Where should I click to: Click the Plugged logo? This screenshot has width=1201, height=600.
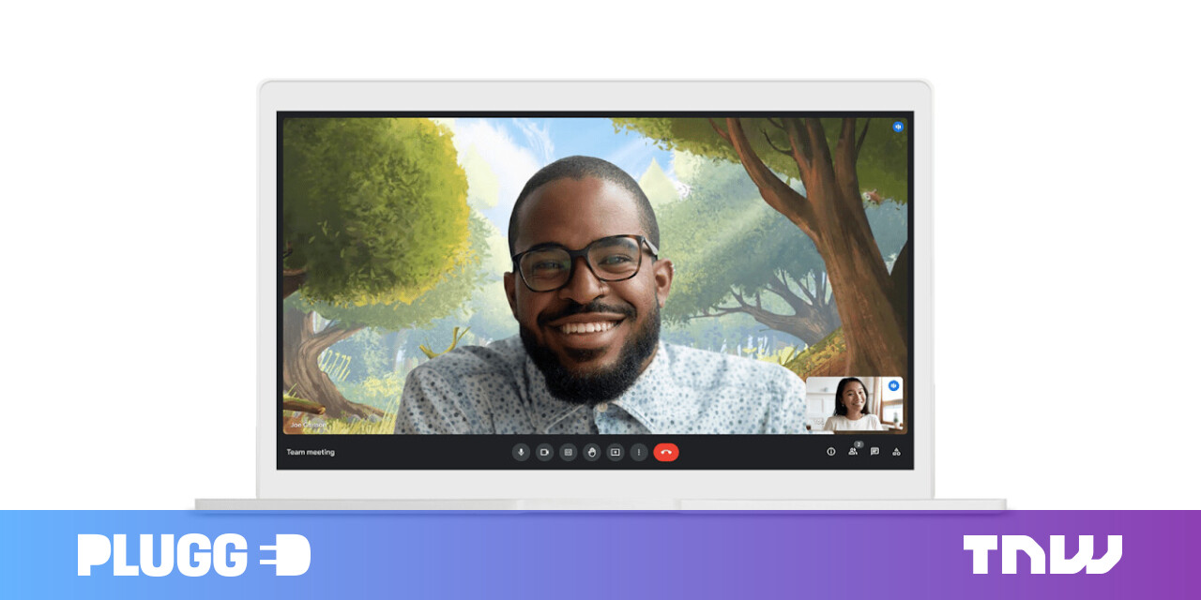coord(193,555)
